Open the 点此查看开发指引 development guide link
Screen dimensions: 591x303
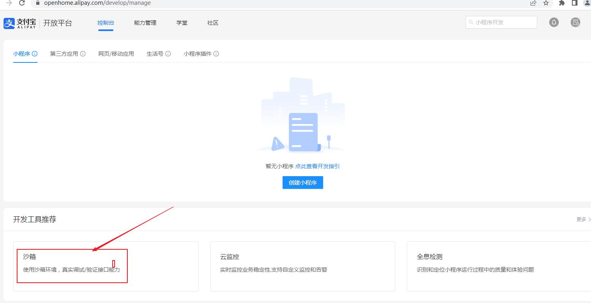(x=317, y=166)
